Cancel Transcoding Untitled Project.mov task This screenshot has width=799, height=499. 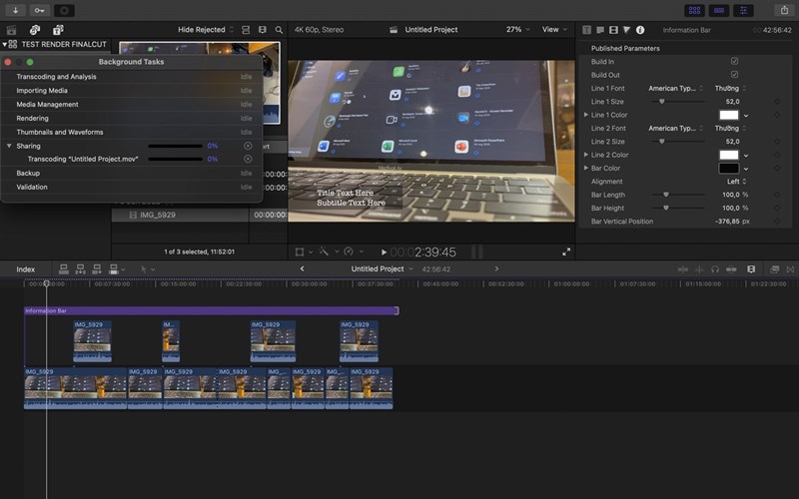248,159
